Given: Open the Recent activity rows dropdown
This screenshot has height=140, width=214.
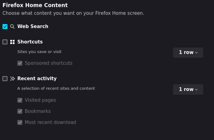Looking at the screenshot, I should [x=188, y=89].
